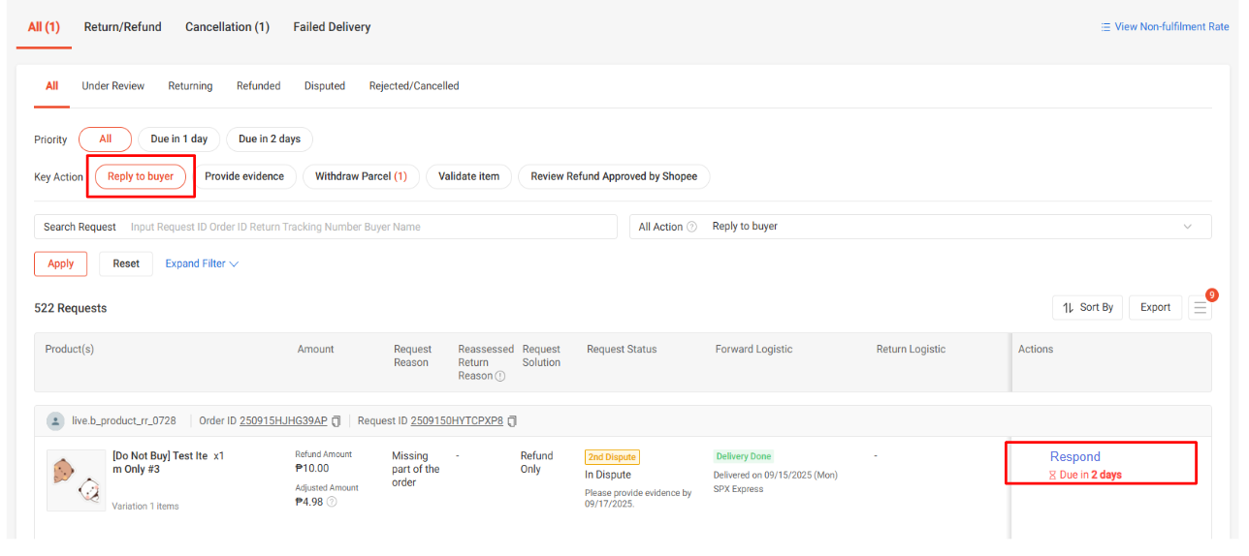This screenshot has width=1249, height=556.
Task: Click the buyer avatar icon for live.b_product_rr_0728
Action: [x=55, y=421]
